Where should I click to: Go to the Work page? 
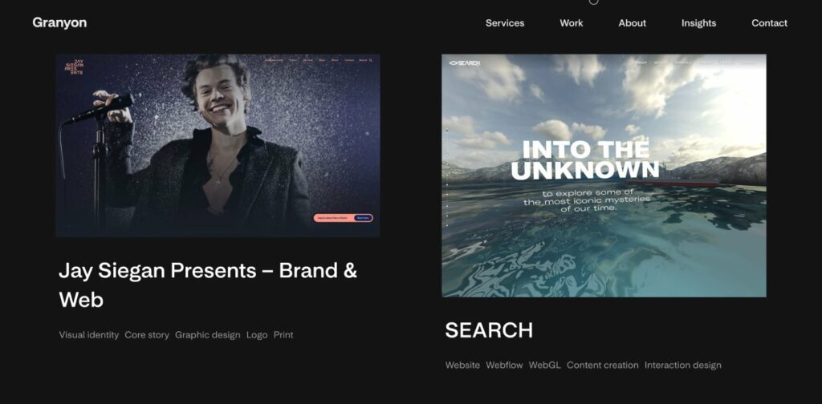572,23
